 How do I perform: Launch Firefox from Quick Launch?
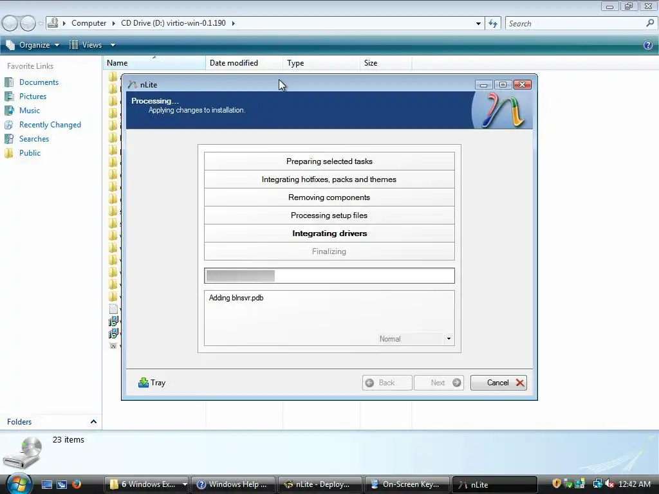(x=77, y=484)
